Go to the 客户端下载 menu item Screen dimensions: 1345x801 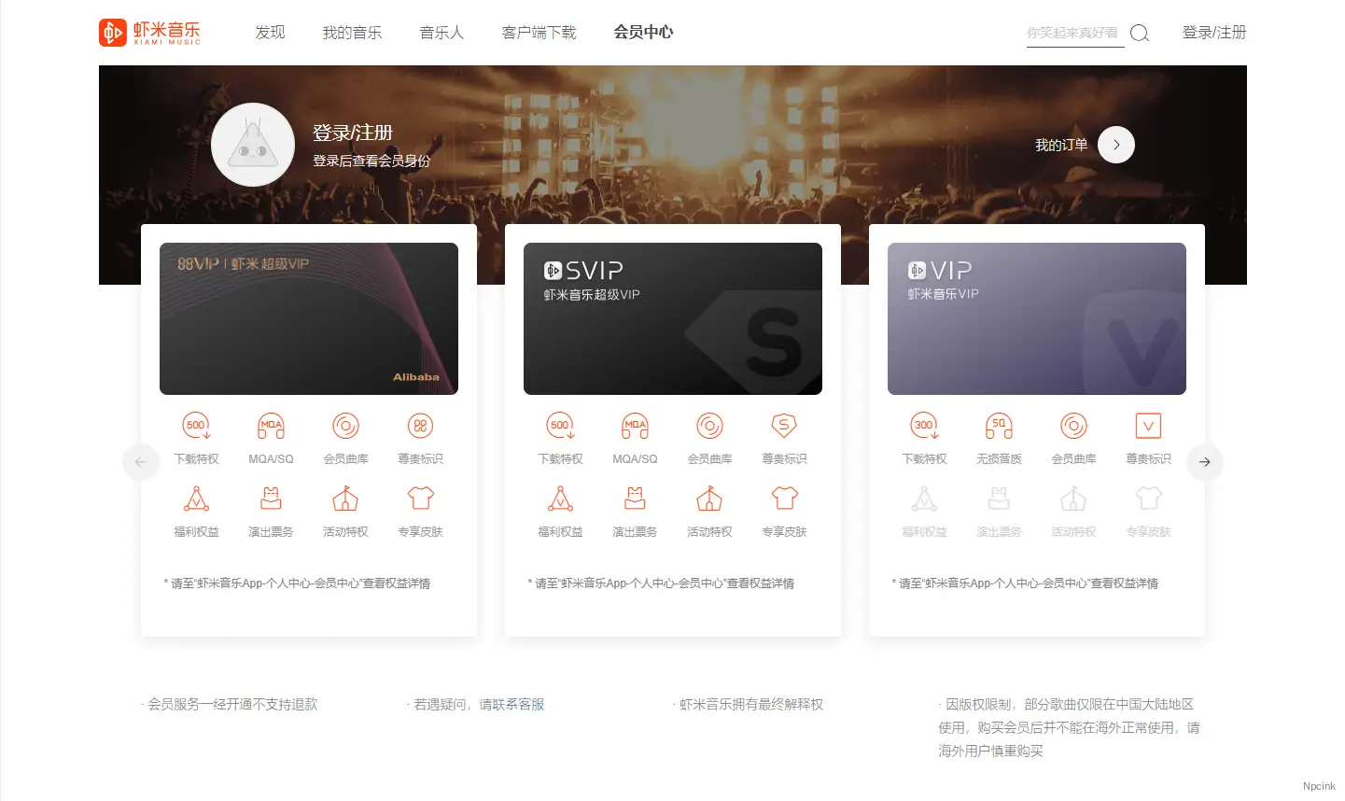pyautogui.click(x=539, y=33)
